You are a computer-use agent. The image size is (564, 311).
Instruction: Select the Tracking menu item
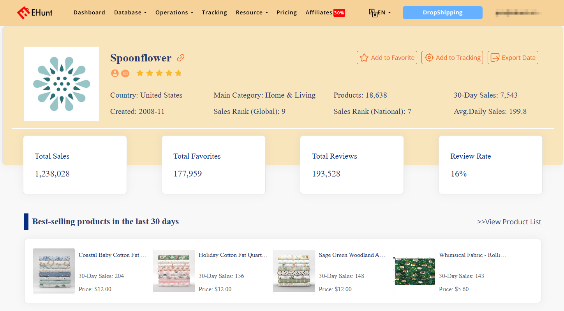point(214,12)
